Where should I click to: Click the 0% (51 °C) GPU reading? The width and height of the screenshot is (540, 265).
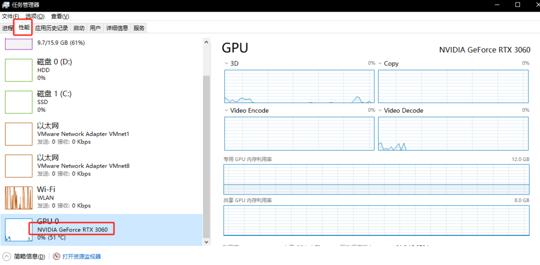51,237
